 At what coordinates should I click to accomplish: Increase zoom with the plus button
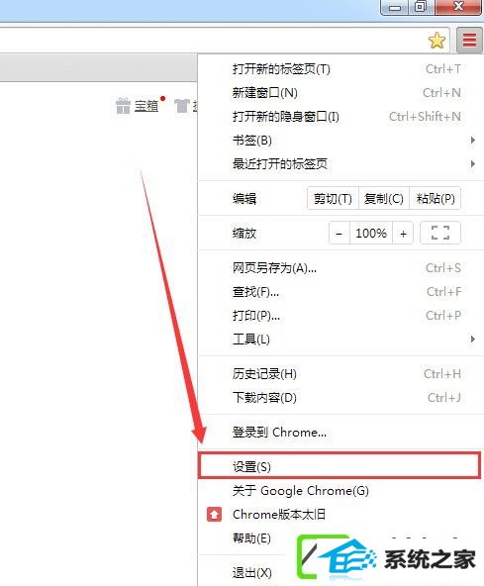pyautogui.click(x=403, y=234)
